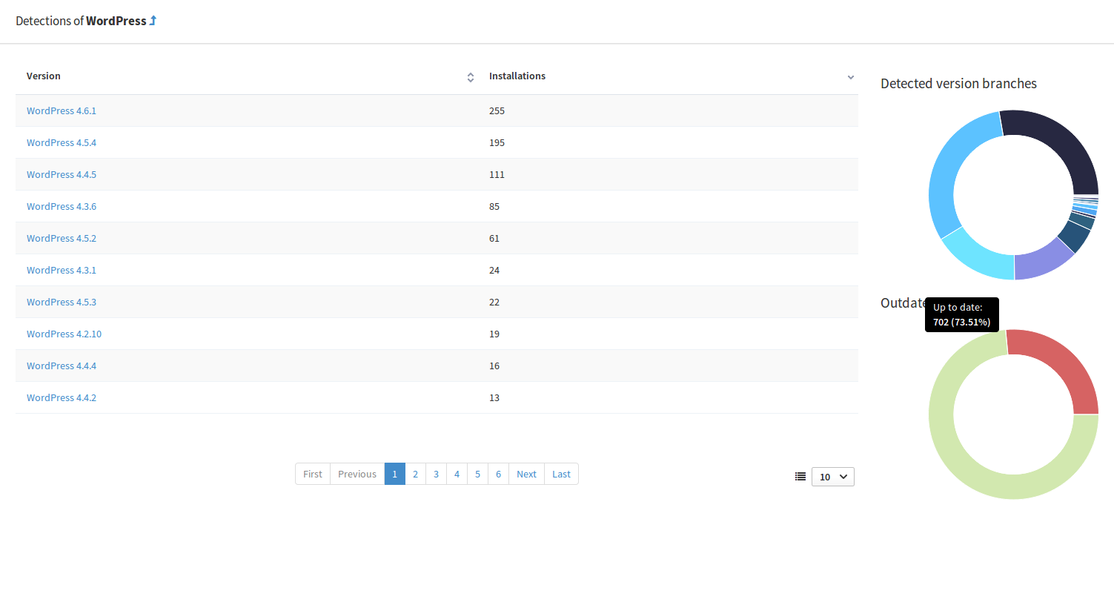Click the Version column sort arrows icon

click(x=470, y=77)
